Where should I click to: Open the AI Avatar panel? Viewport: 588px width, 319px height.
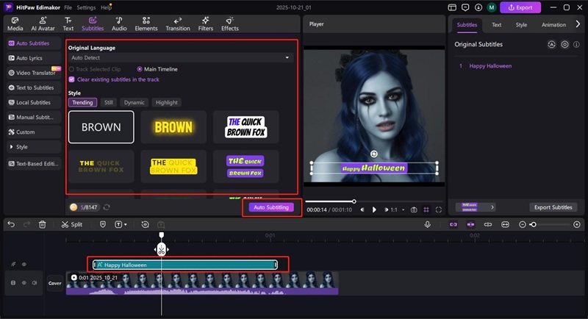point(44,24)
